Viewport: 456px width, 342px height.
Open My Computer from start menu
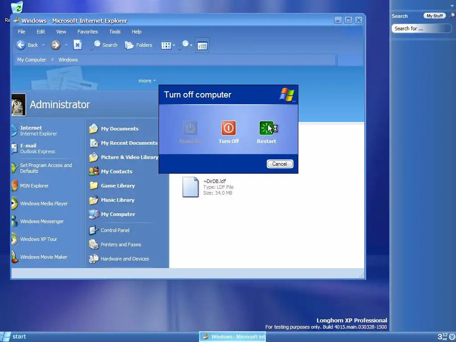tap(112, 214)
